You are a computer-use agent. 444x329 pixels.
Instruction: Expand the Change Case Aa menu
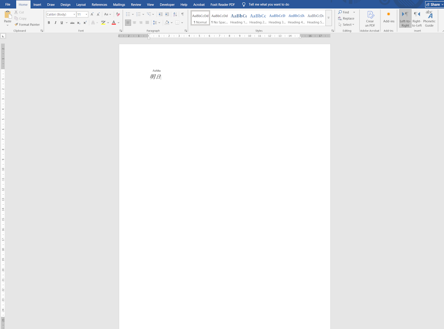tap(107, 14)
